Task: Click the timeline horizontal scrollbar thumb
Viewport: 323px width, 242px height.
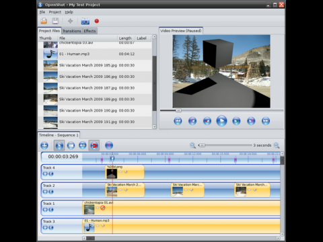Action: (90, 238)
